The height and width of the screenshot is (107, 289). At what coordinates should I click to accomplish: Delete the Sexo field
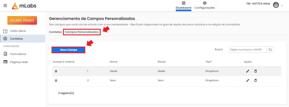[255, 80]
